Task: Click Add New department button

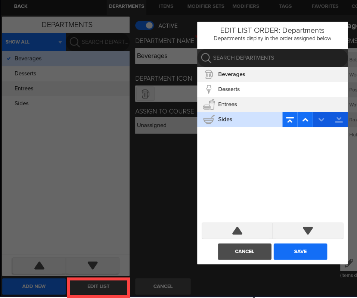Action: pyautogui.click(x=34, y=286)
